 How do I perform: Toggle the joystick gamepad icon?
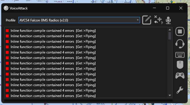point(180,76)
